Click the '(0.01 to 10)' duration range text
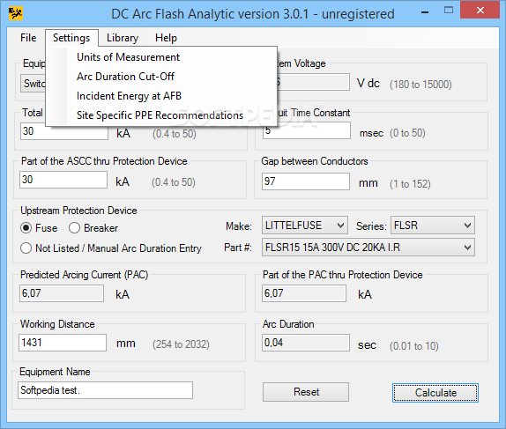Image resolution: width=506 pixels, height=429 pixels. point(413,346)
